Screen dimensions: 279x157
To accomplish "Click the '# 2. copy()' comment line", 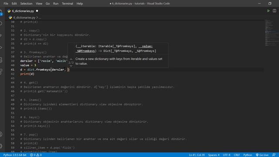I will (30, 31).
